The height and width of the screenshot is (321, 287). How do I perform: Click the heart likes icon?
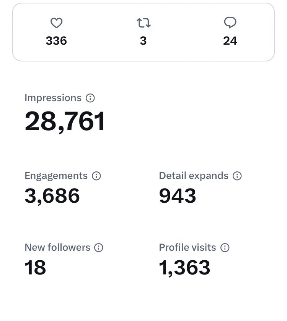tap(56, 23)
